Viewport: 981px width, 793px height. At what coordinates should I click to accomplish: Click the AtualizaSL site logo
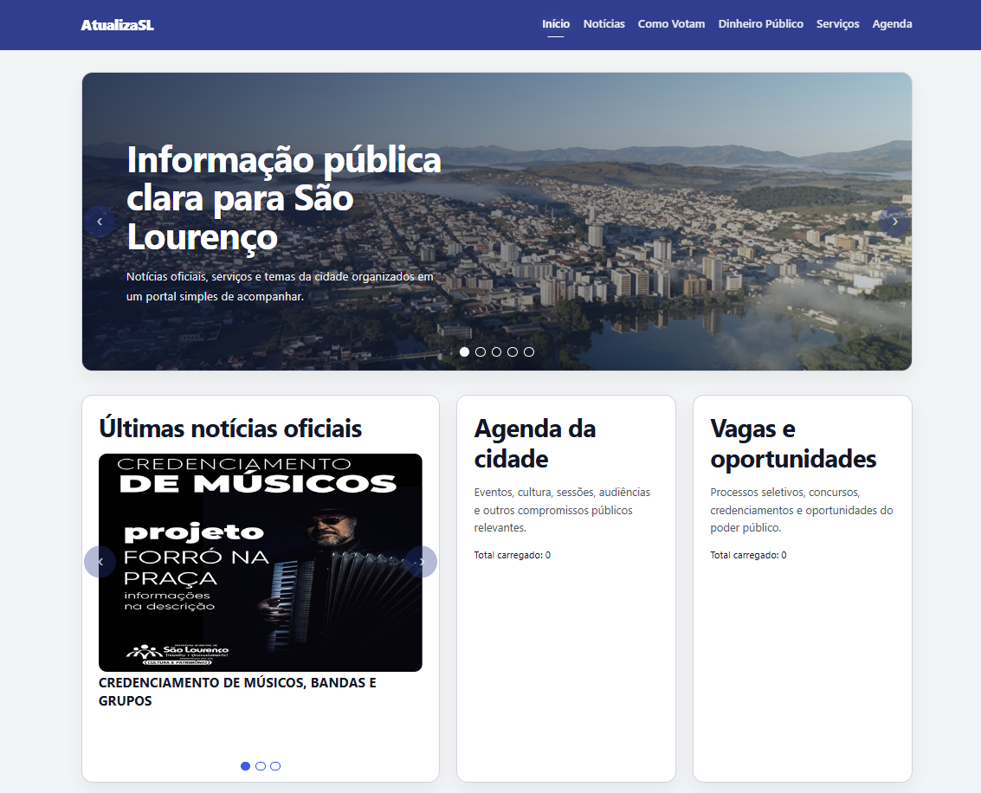[x=117, y=25]
